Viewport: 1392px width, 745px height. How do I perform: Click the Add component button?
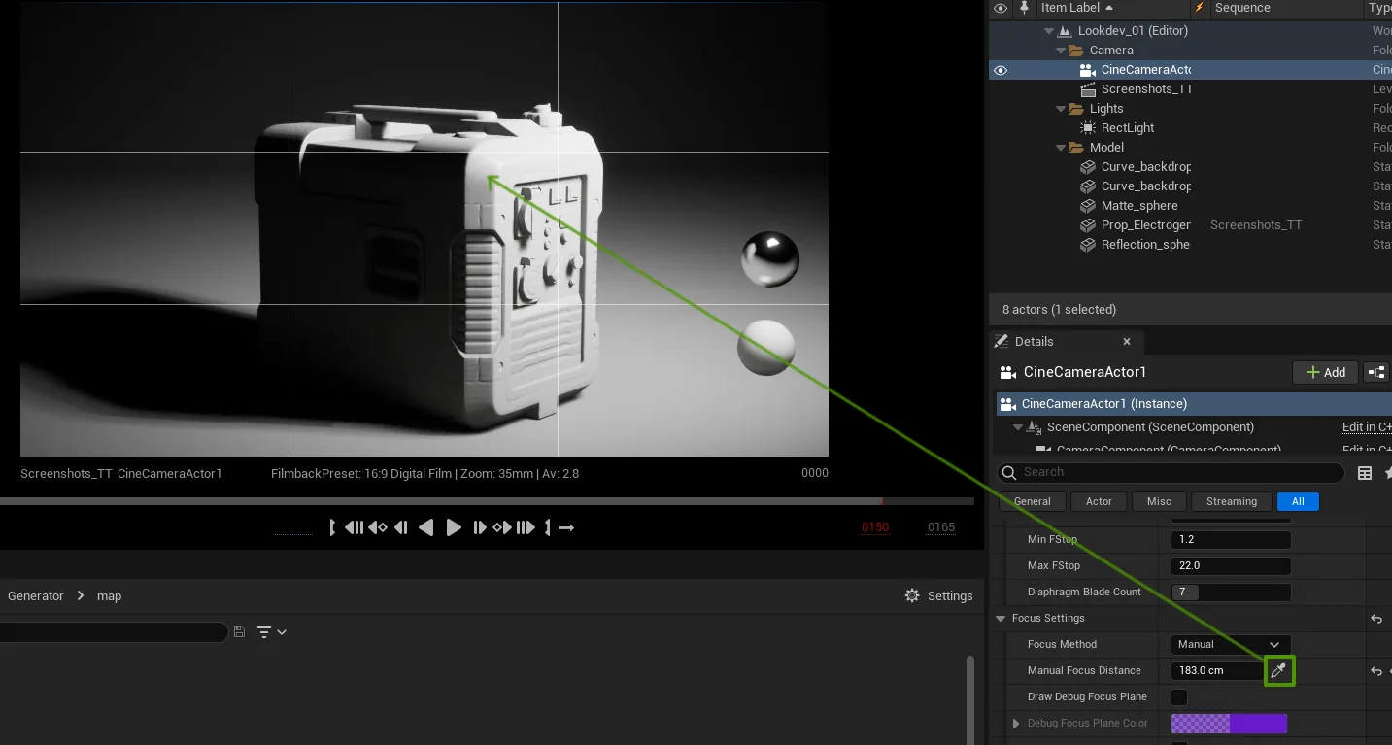pyautogui.click(x=1325, y=372)
